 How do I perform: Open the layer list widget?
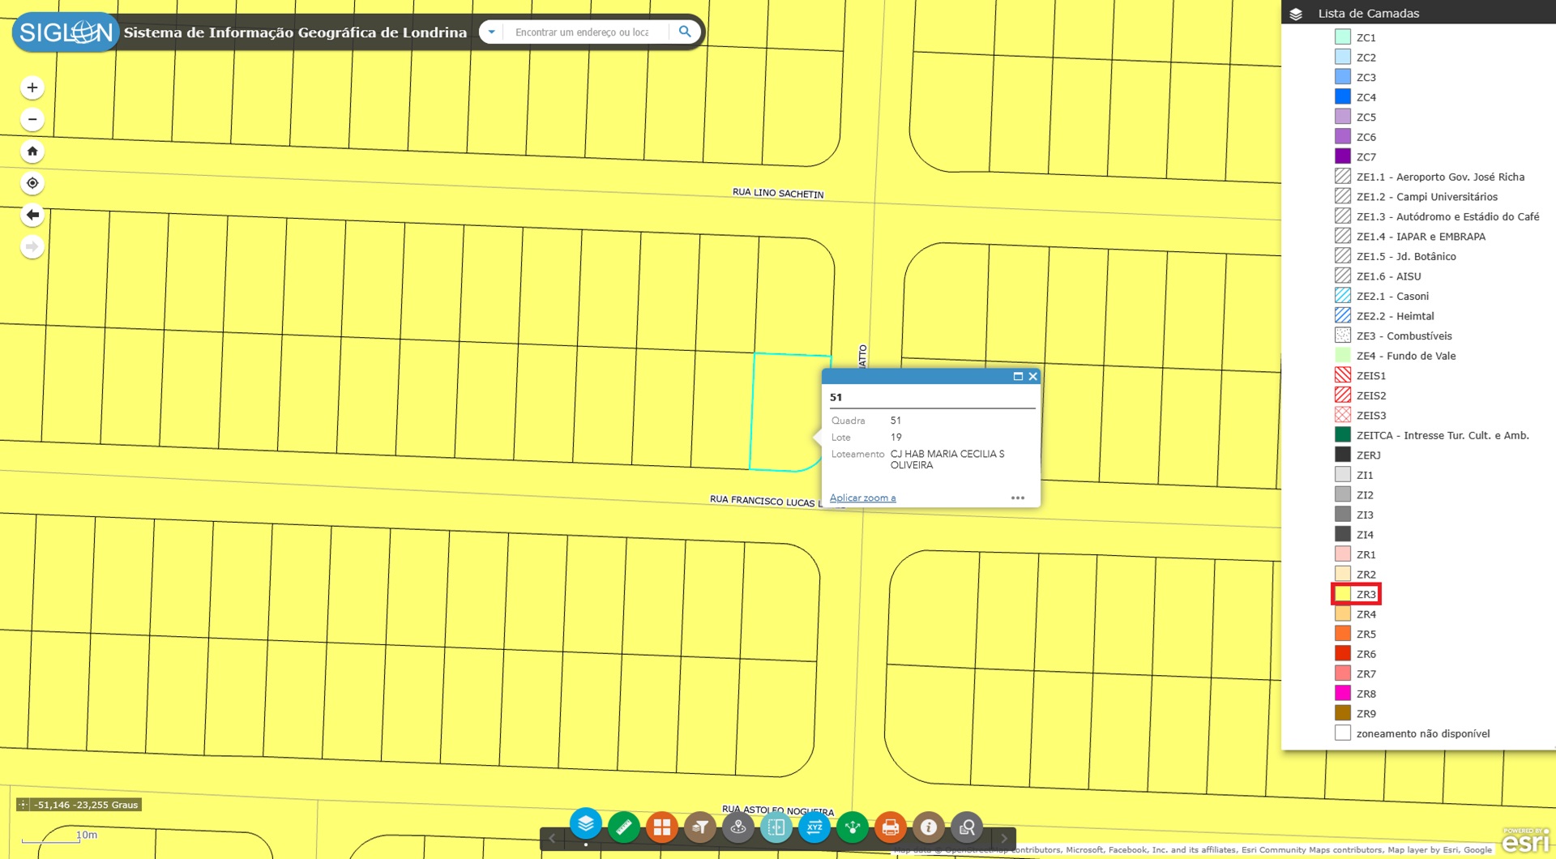click(586, 824)
